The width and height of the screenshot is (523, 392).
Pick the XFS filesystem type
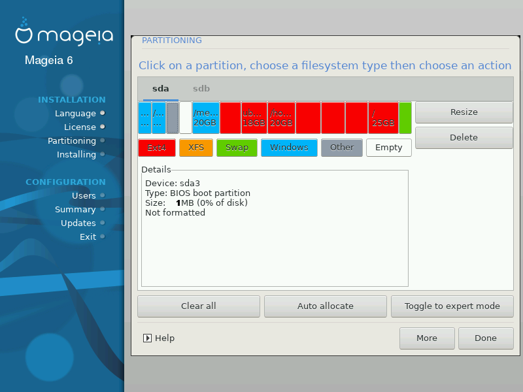[x=196, y=148]
